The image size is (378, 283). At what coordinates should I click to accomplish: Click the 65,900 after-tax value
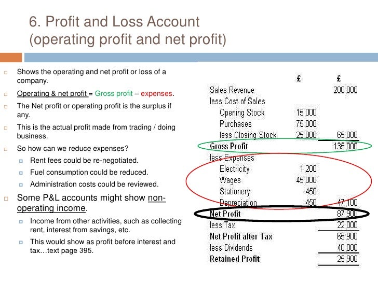[347, 236]
